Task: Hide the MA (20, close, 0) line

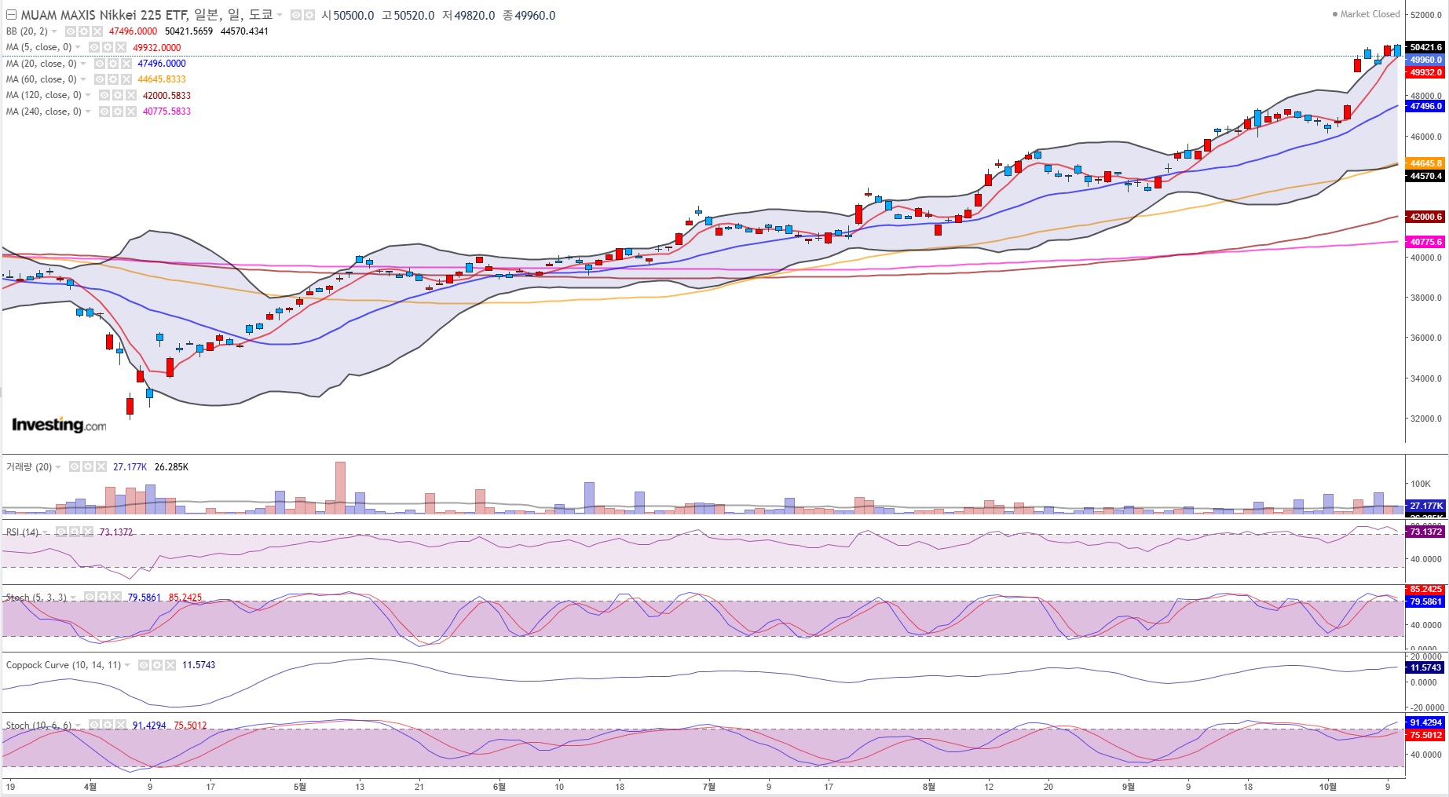Action: (99, 64)
